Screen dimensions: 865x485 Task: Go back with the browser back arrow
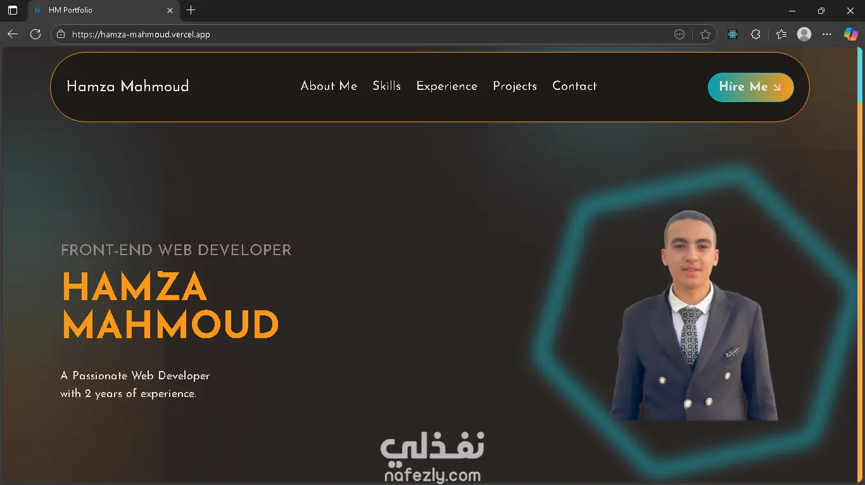pos(13,34)
